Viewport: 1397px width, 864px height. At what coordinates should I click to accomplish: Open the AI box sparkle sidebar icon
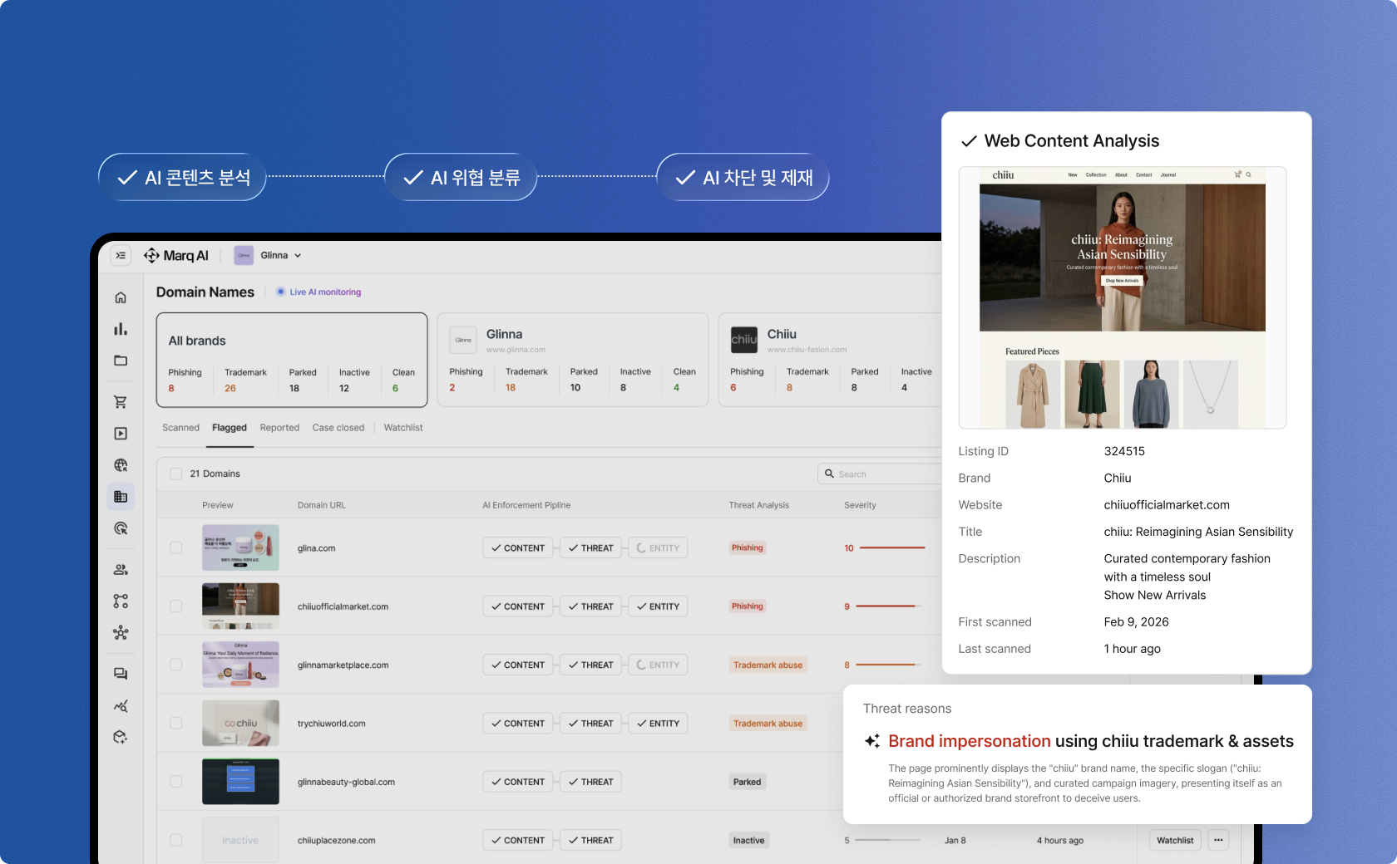click(121, 738)
